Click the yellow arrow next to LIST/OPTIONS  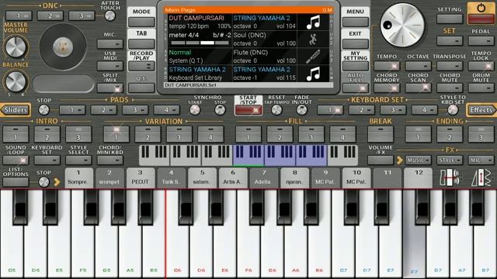(x=57, y=182)
